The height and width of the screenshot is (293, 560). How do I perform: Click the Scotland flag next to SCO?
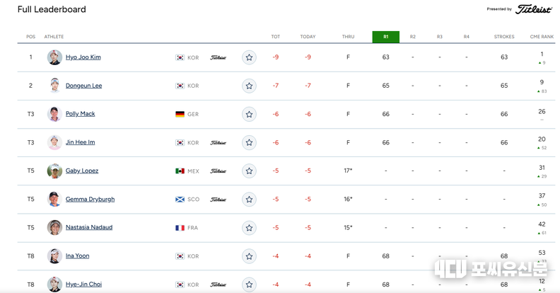[180, 199]
